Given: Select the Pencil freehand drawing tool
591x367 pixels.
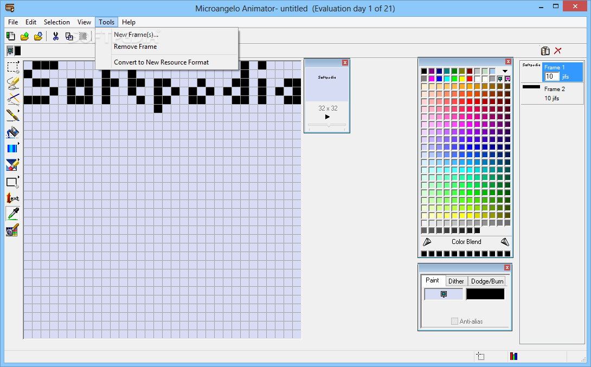Looking at the screenshot, I should 13,83.
